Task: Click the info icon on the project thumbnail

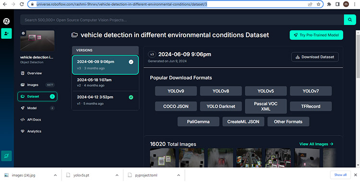Action: (23, 34)
